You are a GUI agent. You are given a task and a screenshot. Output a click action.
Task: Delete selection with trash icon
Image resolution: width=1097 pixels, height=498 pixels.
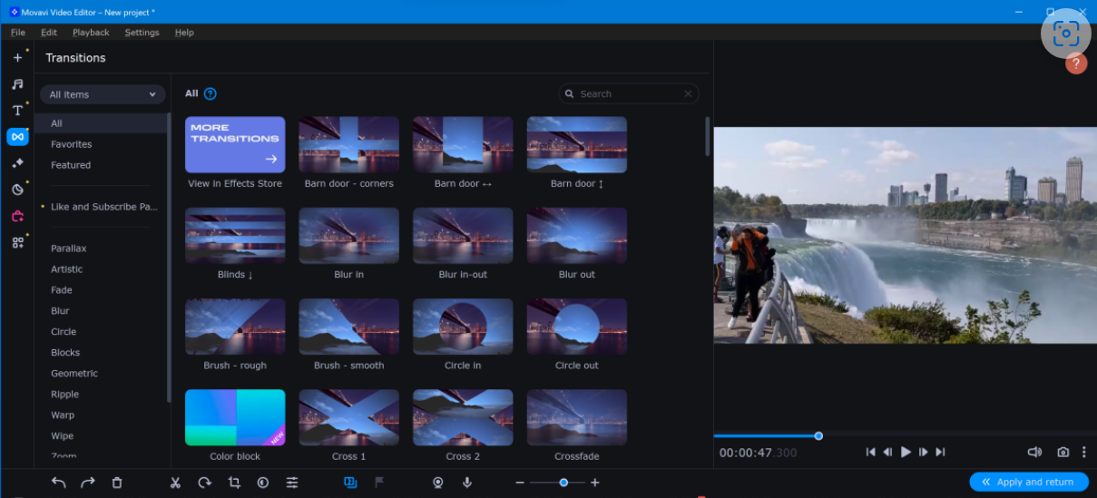pos(117,483)
